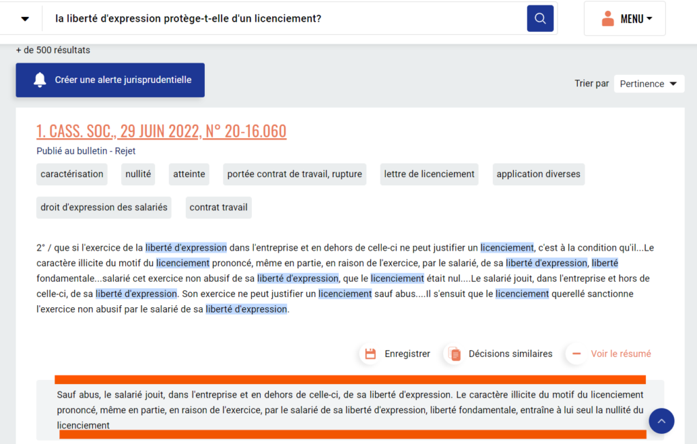Screen dimensions: 697x444
Task: Create a jurisprudential alert
Action: (x=110, y=80)
